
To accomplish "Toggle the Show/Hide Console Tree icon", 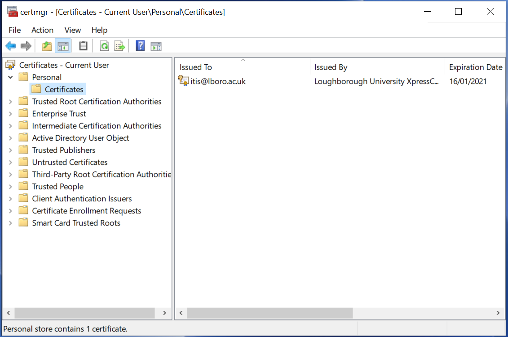I will coord(63,45).
